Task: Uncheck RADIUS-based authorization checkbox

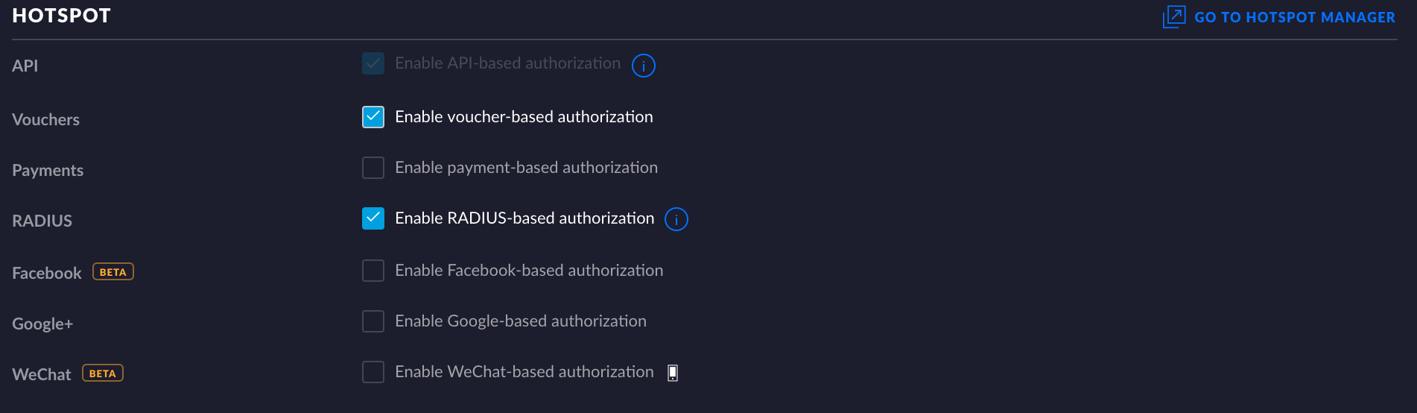Action: click(373, 218)
